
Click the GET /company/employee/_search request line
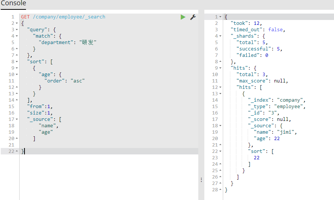pyautogui.click(x=63, y=17)
